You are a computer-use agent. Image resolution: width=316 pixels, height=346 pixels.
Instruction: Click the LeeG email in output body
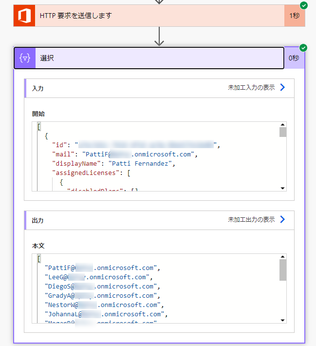[x=98, y=277]
